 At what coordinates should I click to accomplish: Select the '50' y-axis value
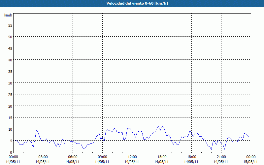point(10,37)
